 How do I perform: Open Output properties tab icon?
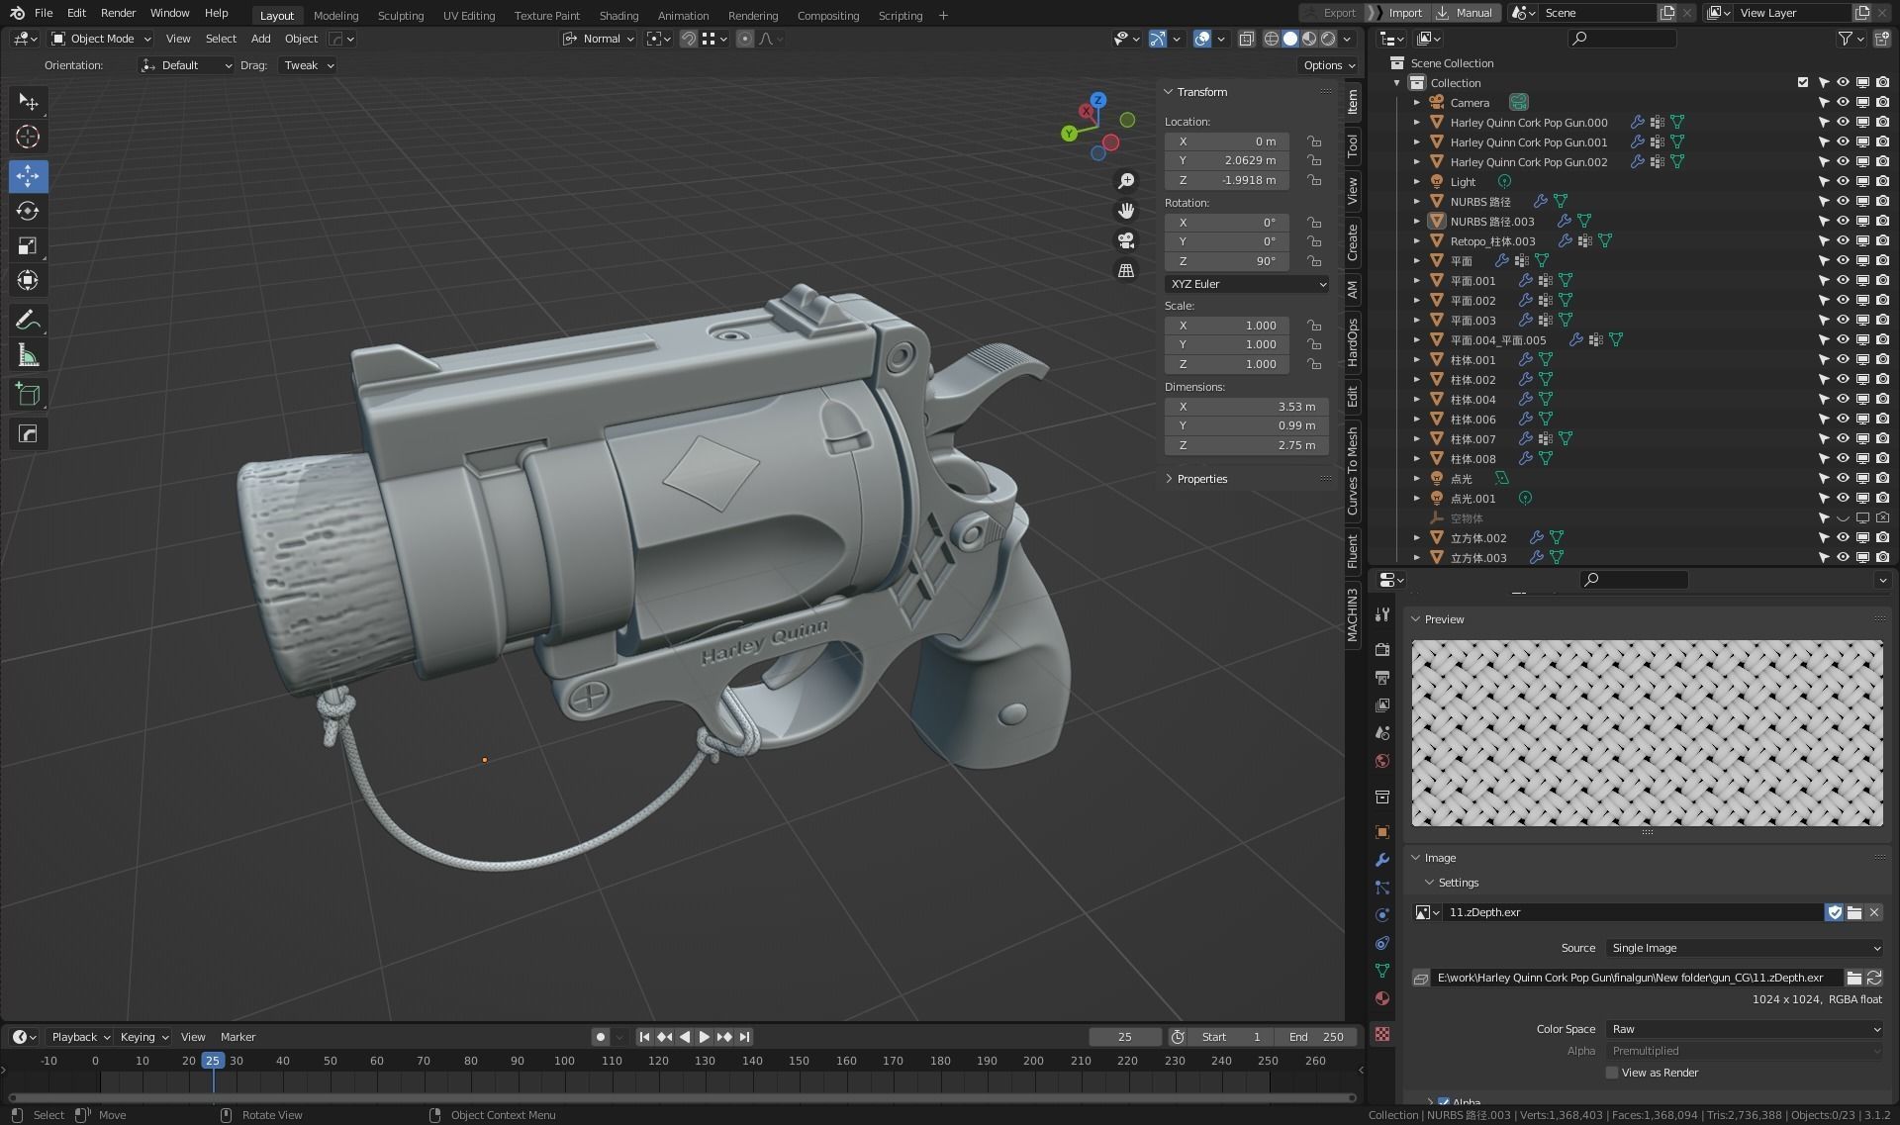tap(1382, 677)
